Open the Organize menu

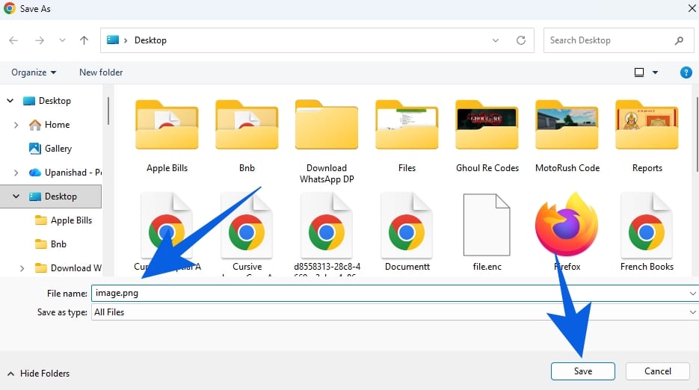34,72
